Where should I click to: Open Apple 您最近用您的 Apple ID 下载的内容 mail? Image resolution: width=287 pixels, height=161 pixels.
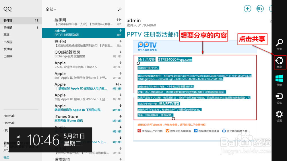(x=84, y=108)
